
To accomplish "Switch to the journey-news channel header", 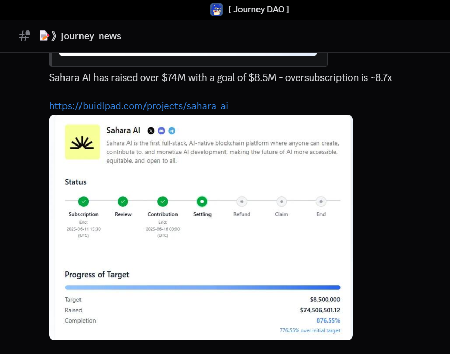I will point(91,36).
